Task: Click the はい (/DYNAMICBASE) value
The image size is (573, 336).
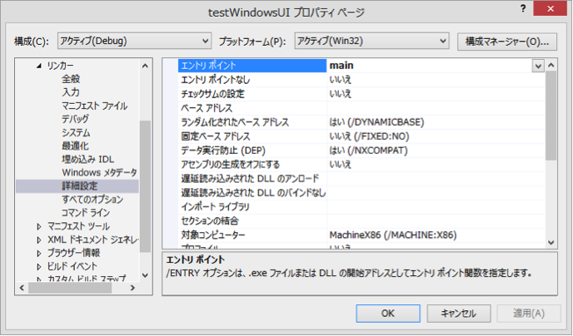Action: pyautogui.click(x=376, y=122)
